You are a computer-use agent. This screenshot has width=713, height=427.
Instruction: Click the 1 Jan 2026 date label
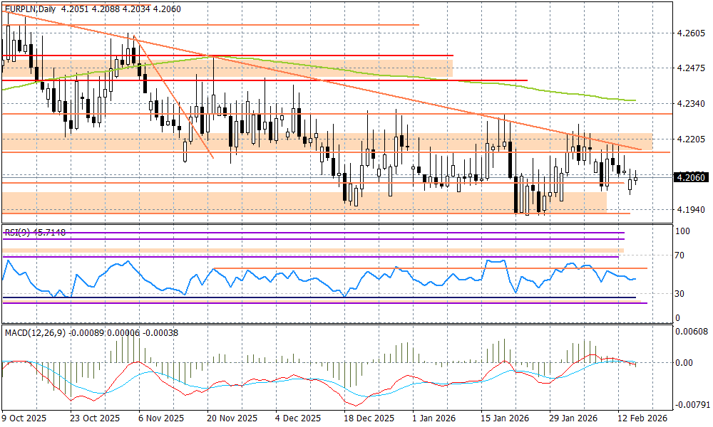coord(434,419)
